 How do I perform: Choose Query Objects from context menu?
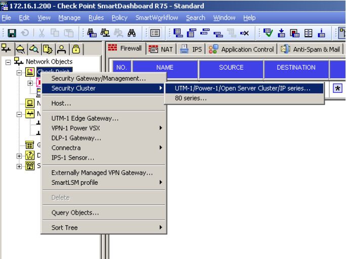pos(104,213)
